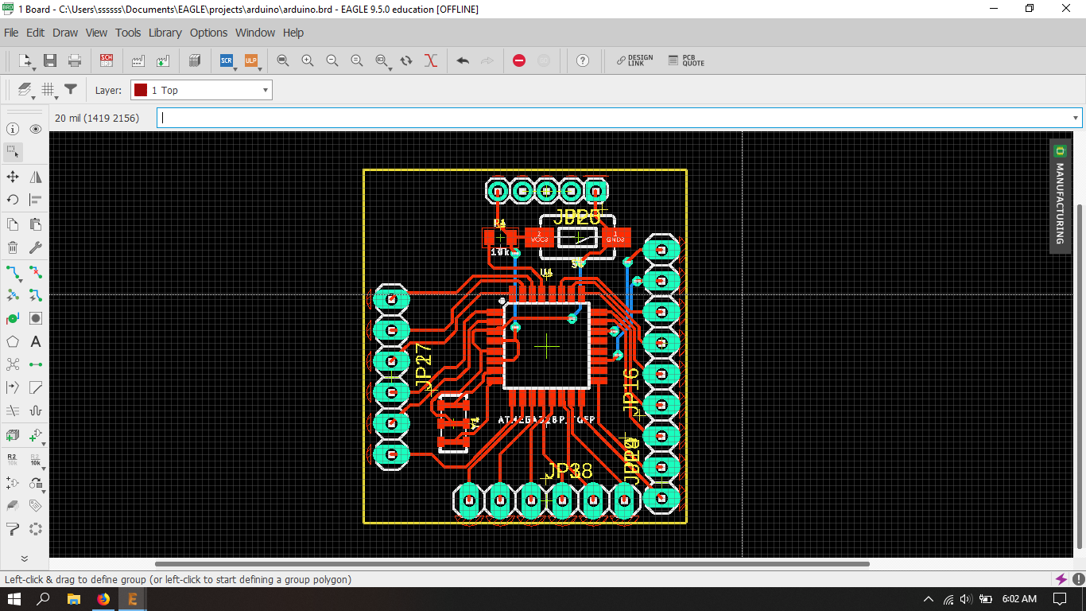Open the Manufacturing side panel tab

(1060, 197)
